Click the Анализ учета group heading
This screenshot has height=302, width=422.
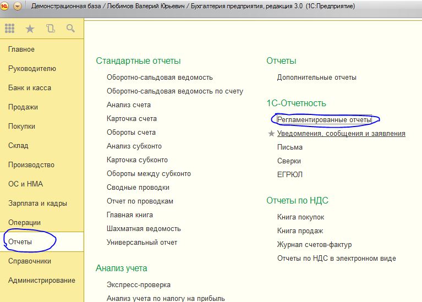pyautogui.click(x=122, y=268)
